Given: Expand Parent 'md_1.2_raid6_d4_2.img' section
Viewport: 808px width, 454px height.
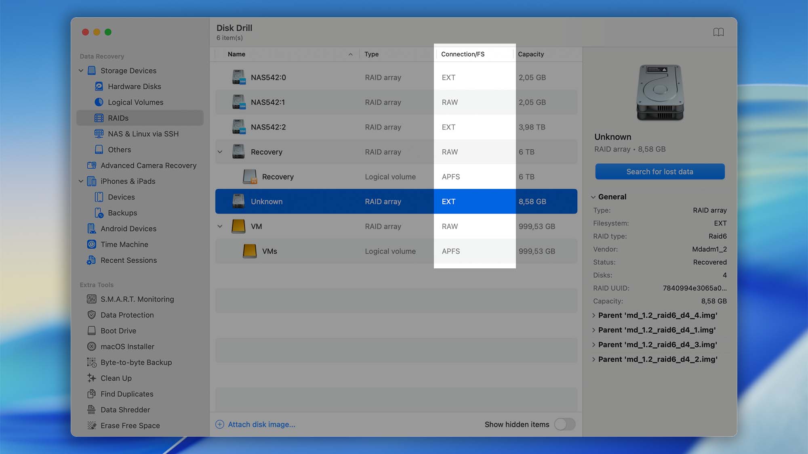Looking at the screenshot, I should coord(593,360).
